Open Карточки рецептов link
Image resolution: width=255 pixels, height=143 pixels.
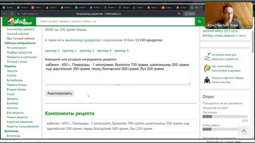[x=20, y=122]
